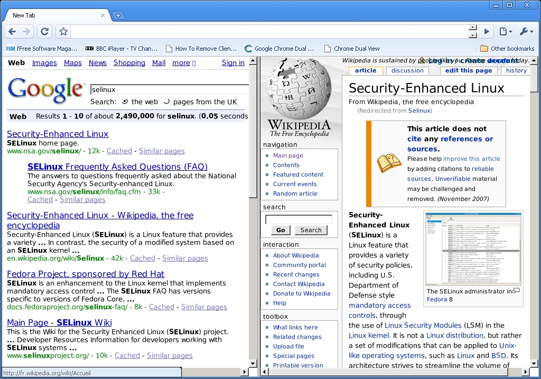Viewport: 541px width, 379px height.
Task: Open the mandatory access controls link
Action: click(379, 310)
